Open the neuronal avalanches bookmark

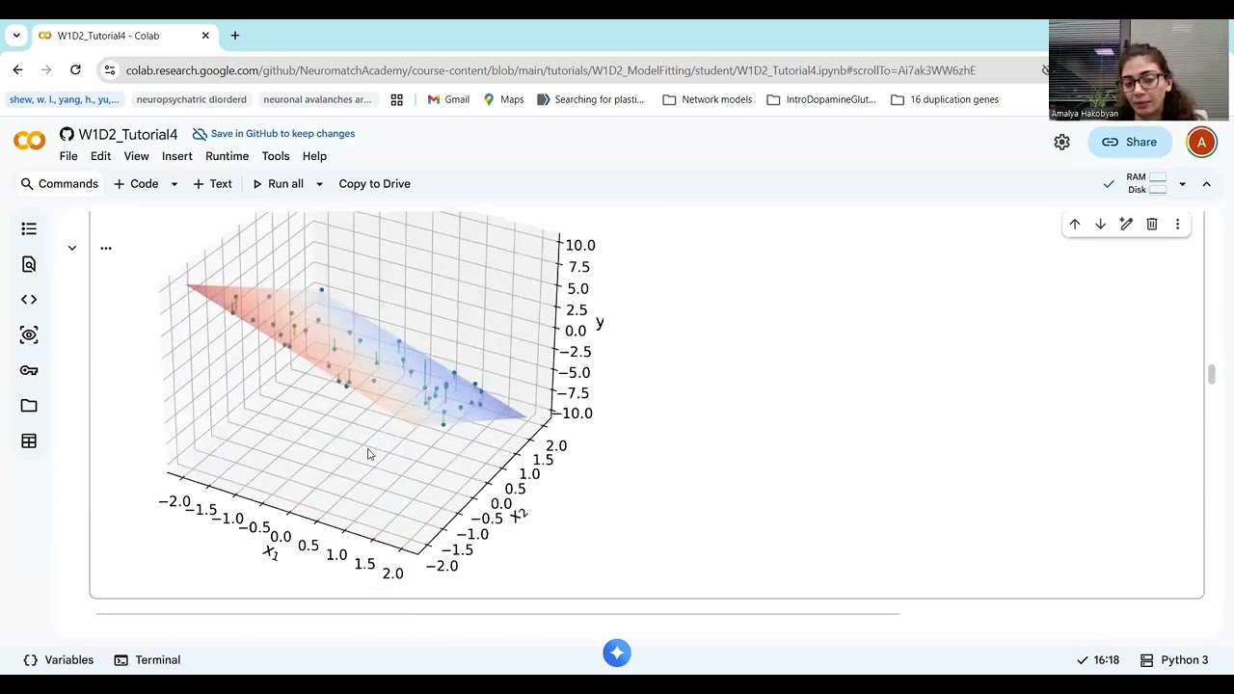[x=317, y=99]
